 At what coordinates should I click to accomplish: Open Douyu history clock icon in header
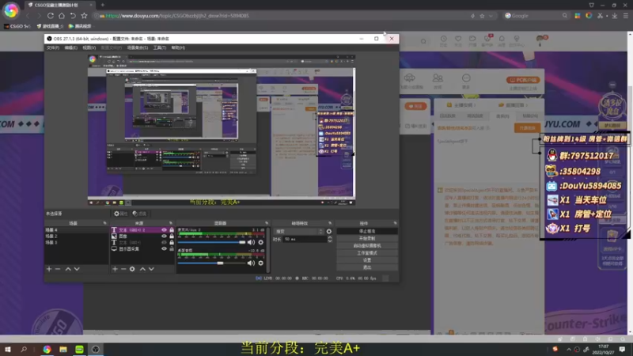tap(443, 40)
